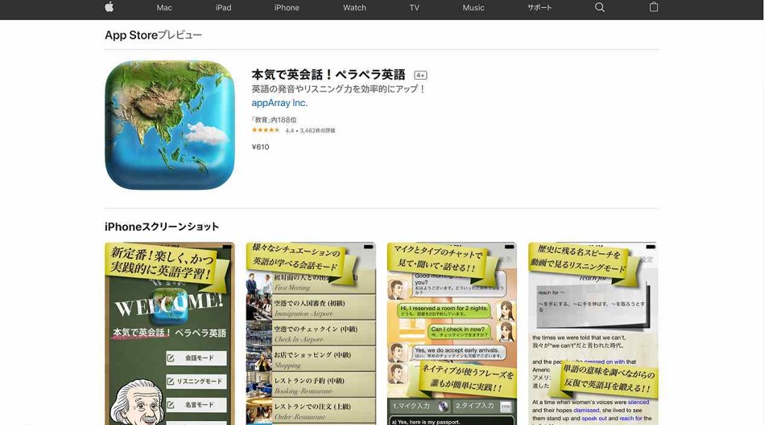Open the speech listening mode screenshot
The height and width of the screenshot is (425, 764).
(593, 333)
